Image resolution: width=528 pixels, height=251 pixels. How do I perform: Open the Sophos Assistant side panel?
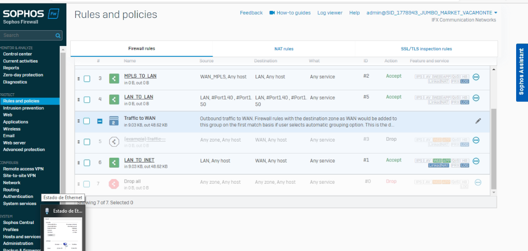coord(521,72)
